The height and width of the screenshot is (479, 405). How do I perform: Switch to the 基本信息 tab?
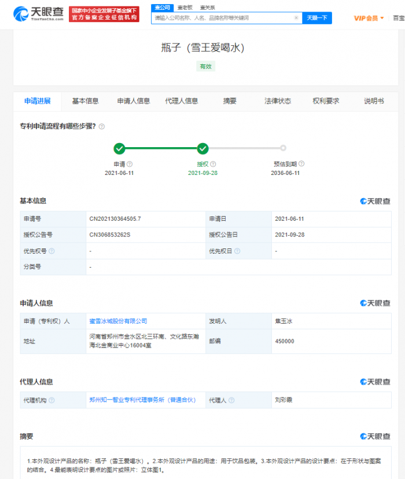(86, 101)
